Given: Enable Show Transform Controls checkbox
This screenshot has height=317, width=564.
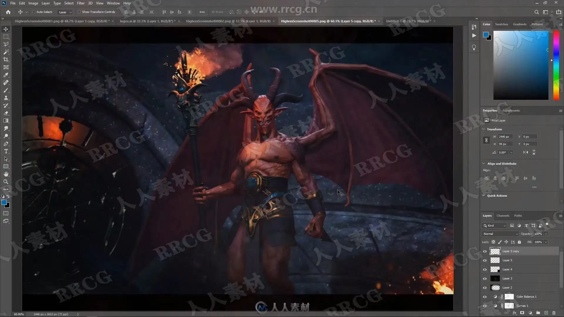Looking at the screenshot, I should coord(79,12).
